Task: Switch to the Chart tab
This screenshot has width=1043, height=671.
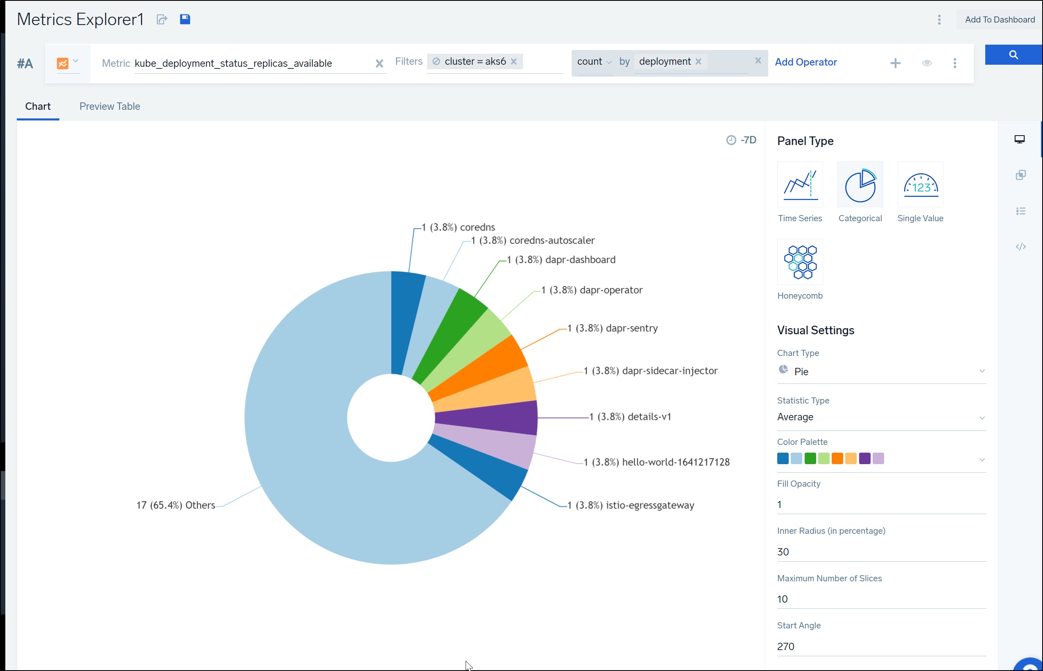Action: (x=38, y=107)
